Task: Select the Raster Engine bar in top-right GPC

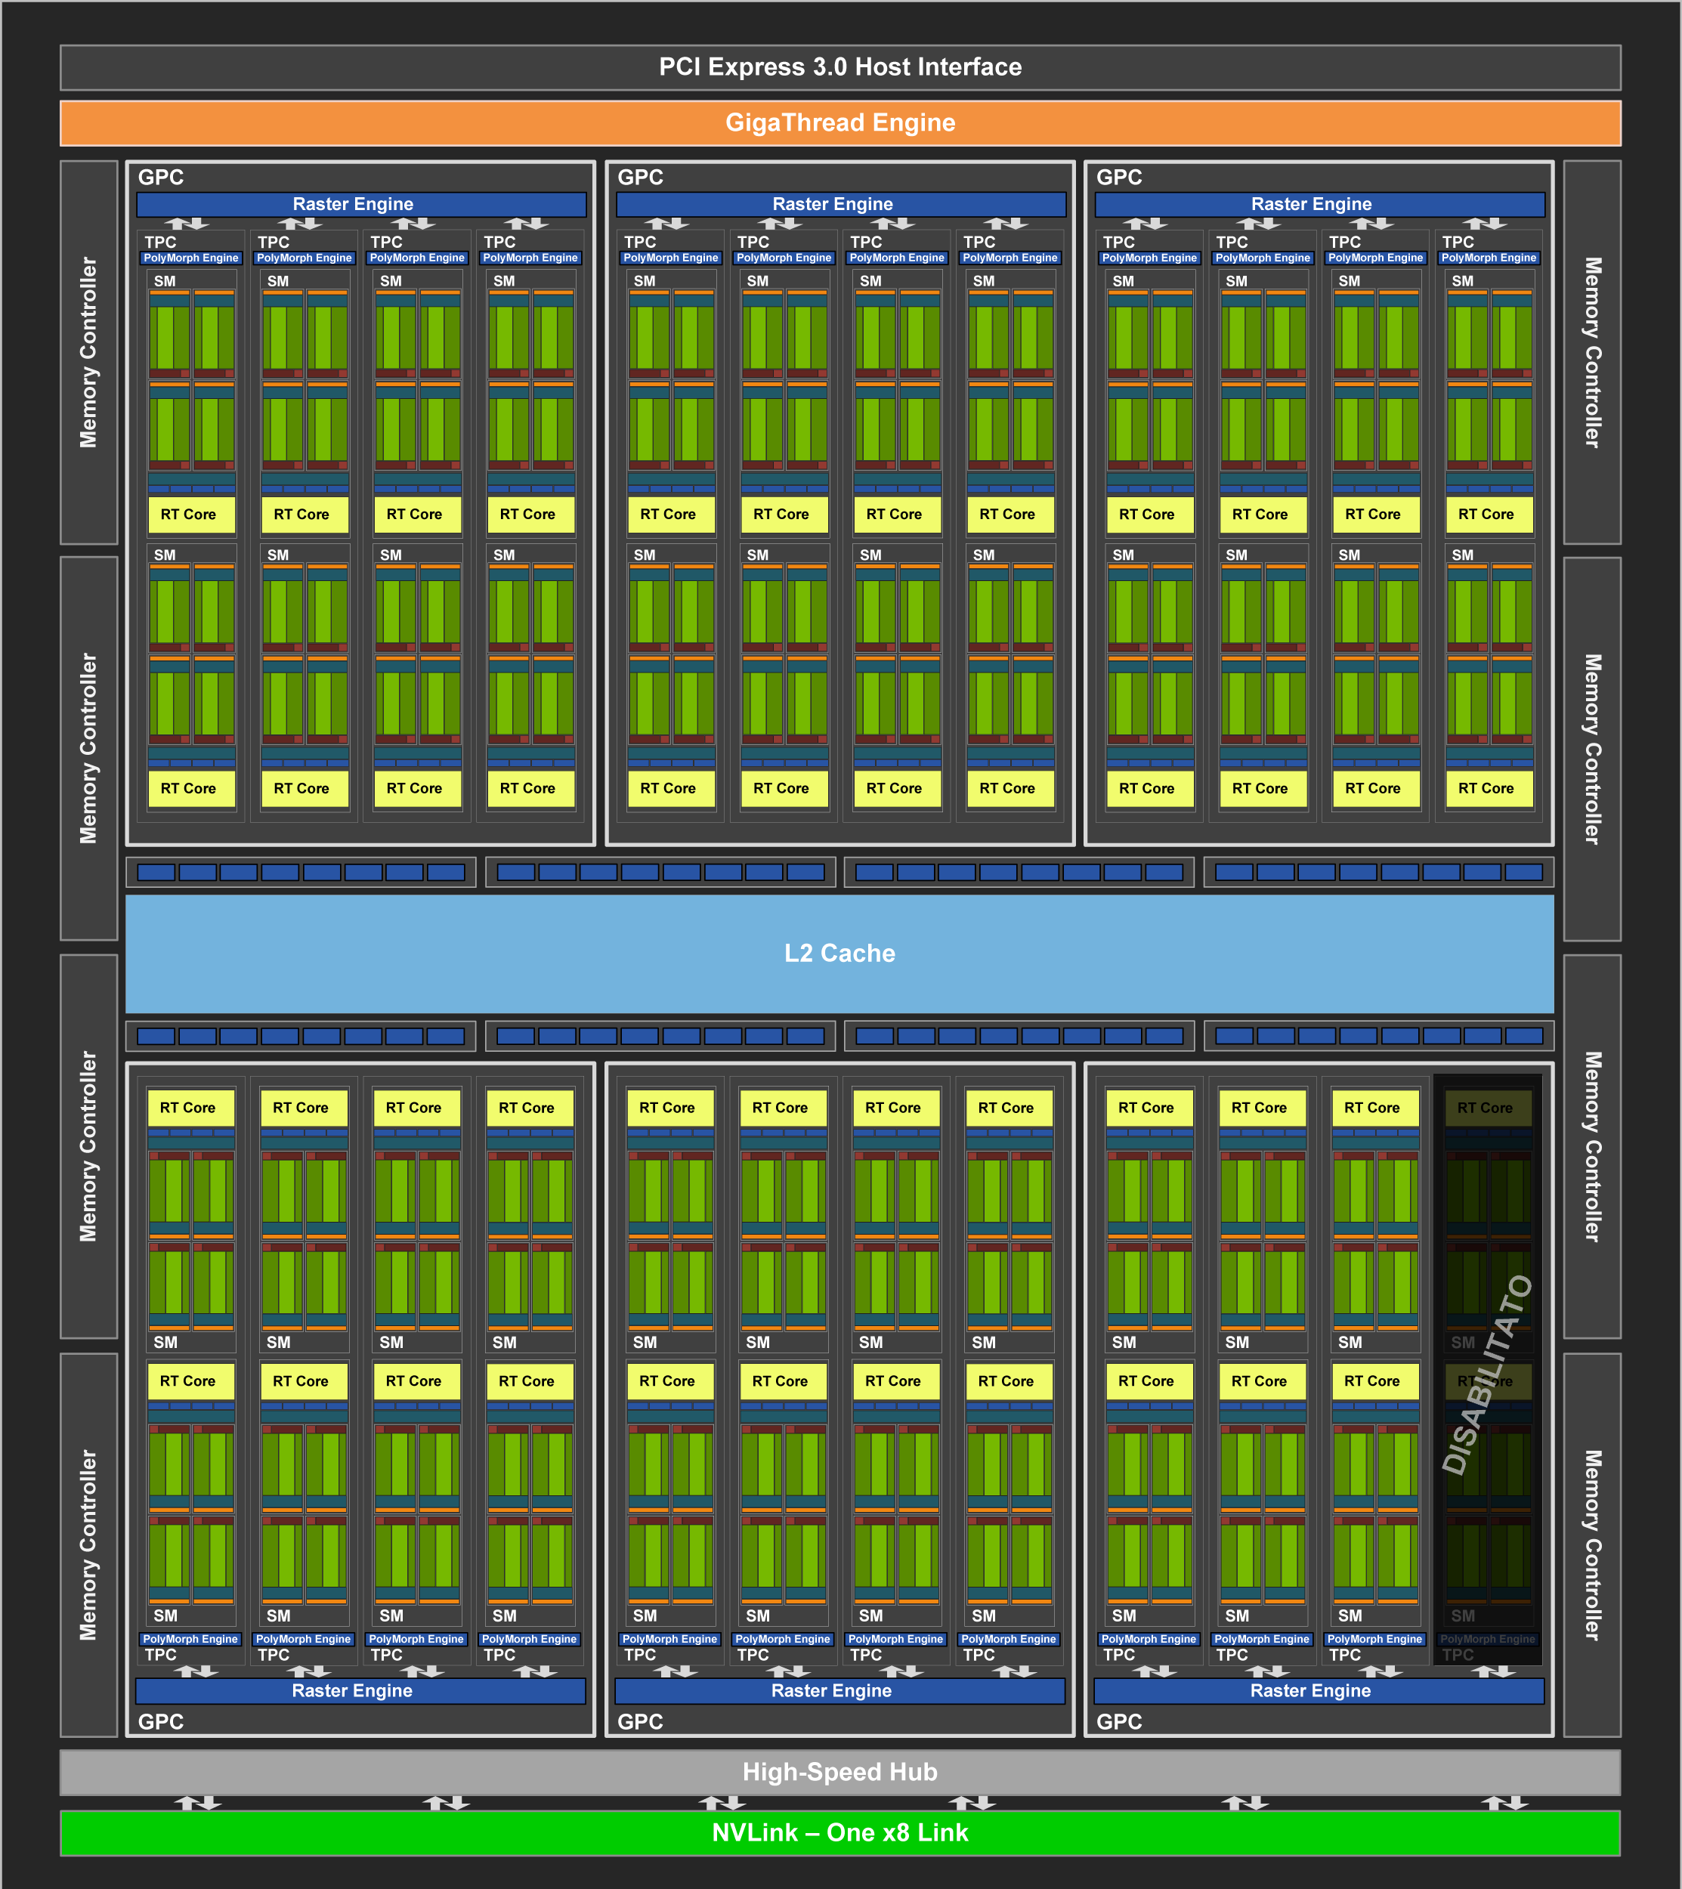Action: (x=1320, y=204)
